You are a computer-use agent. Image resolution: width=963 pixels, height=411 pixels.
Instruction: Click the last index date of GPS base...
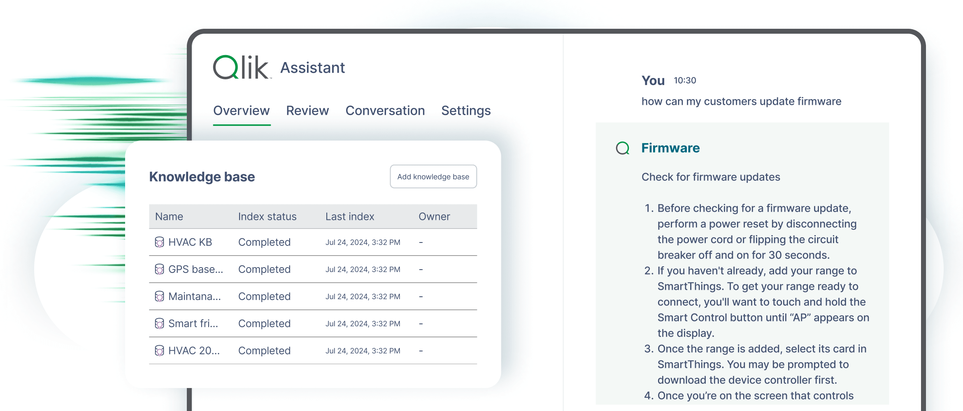click(363, 270)
